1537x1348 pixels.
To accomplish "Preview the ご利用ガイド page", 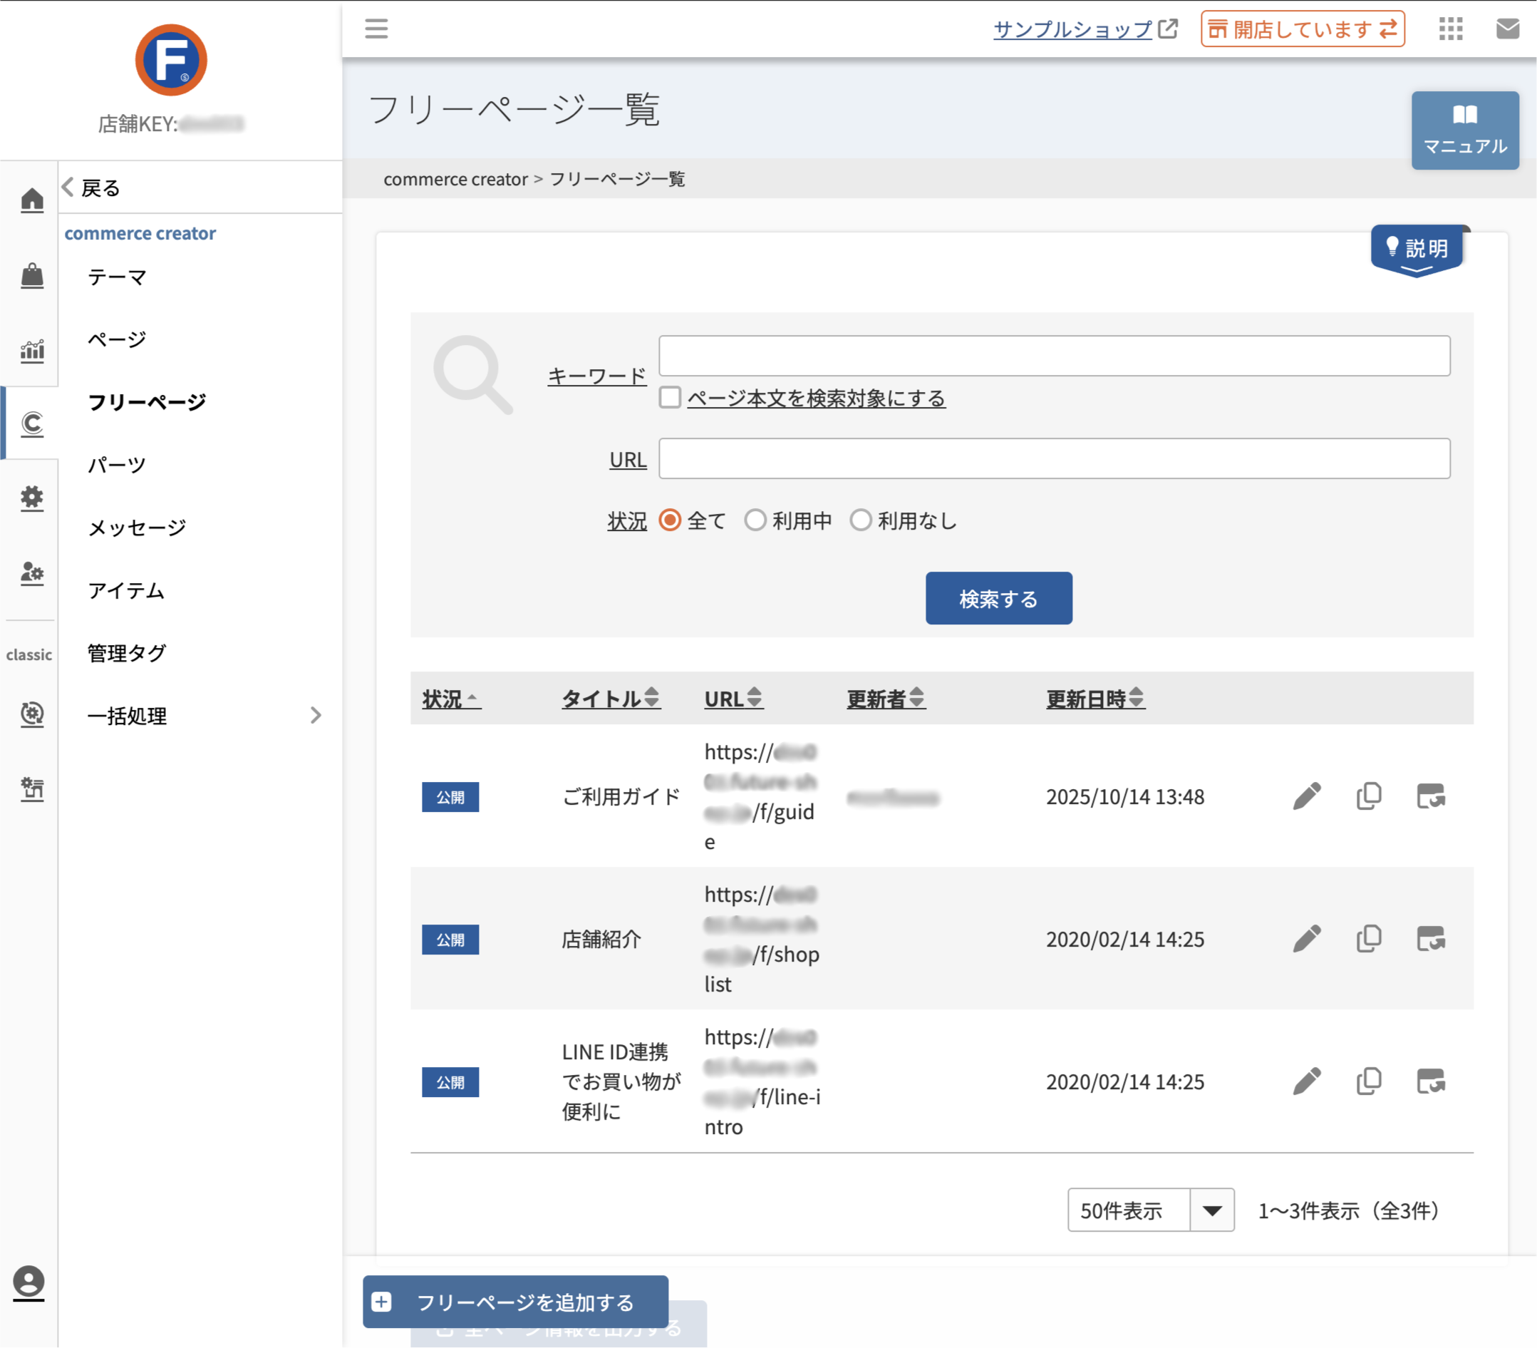I will (x=1430, y=796).
